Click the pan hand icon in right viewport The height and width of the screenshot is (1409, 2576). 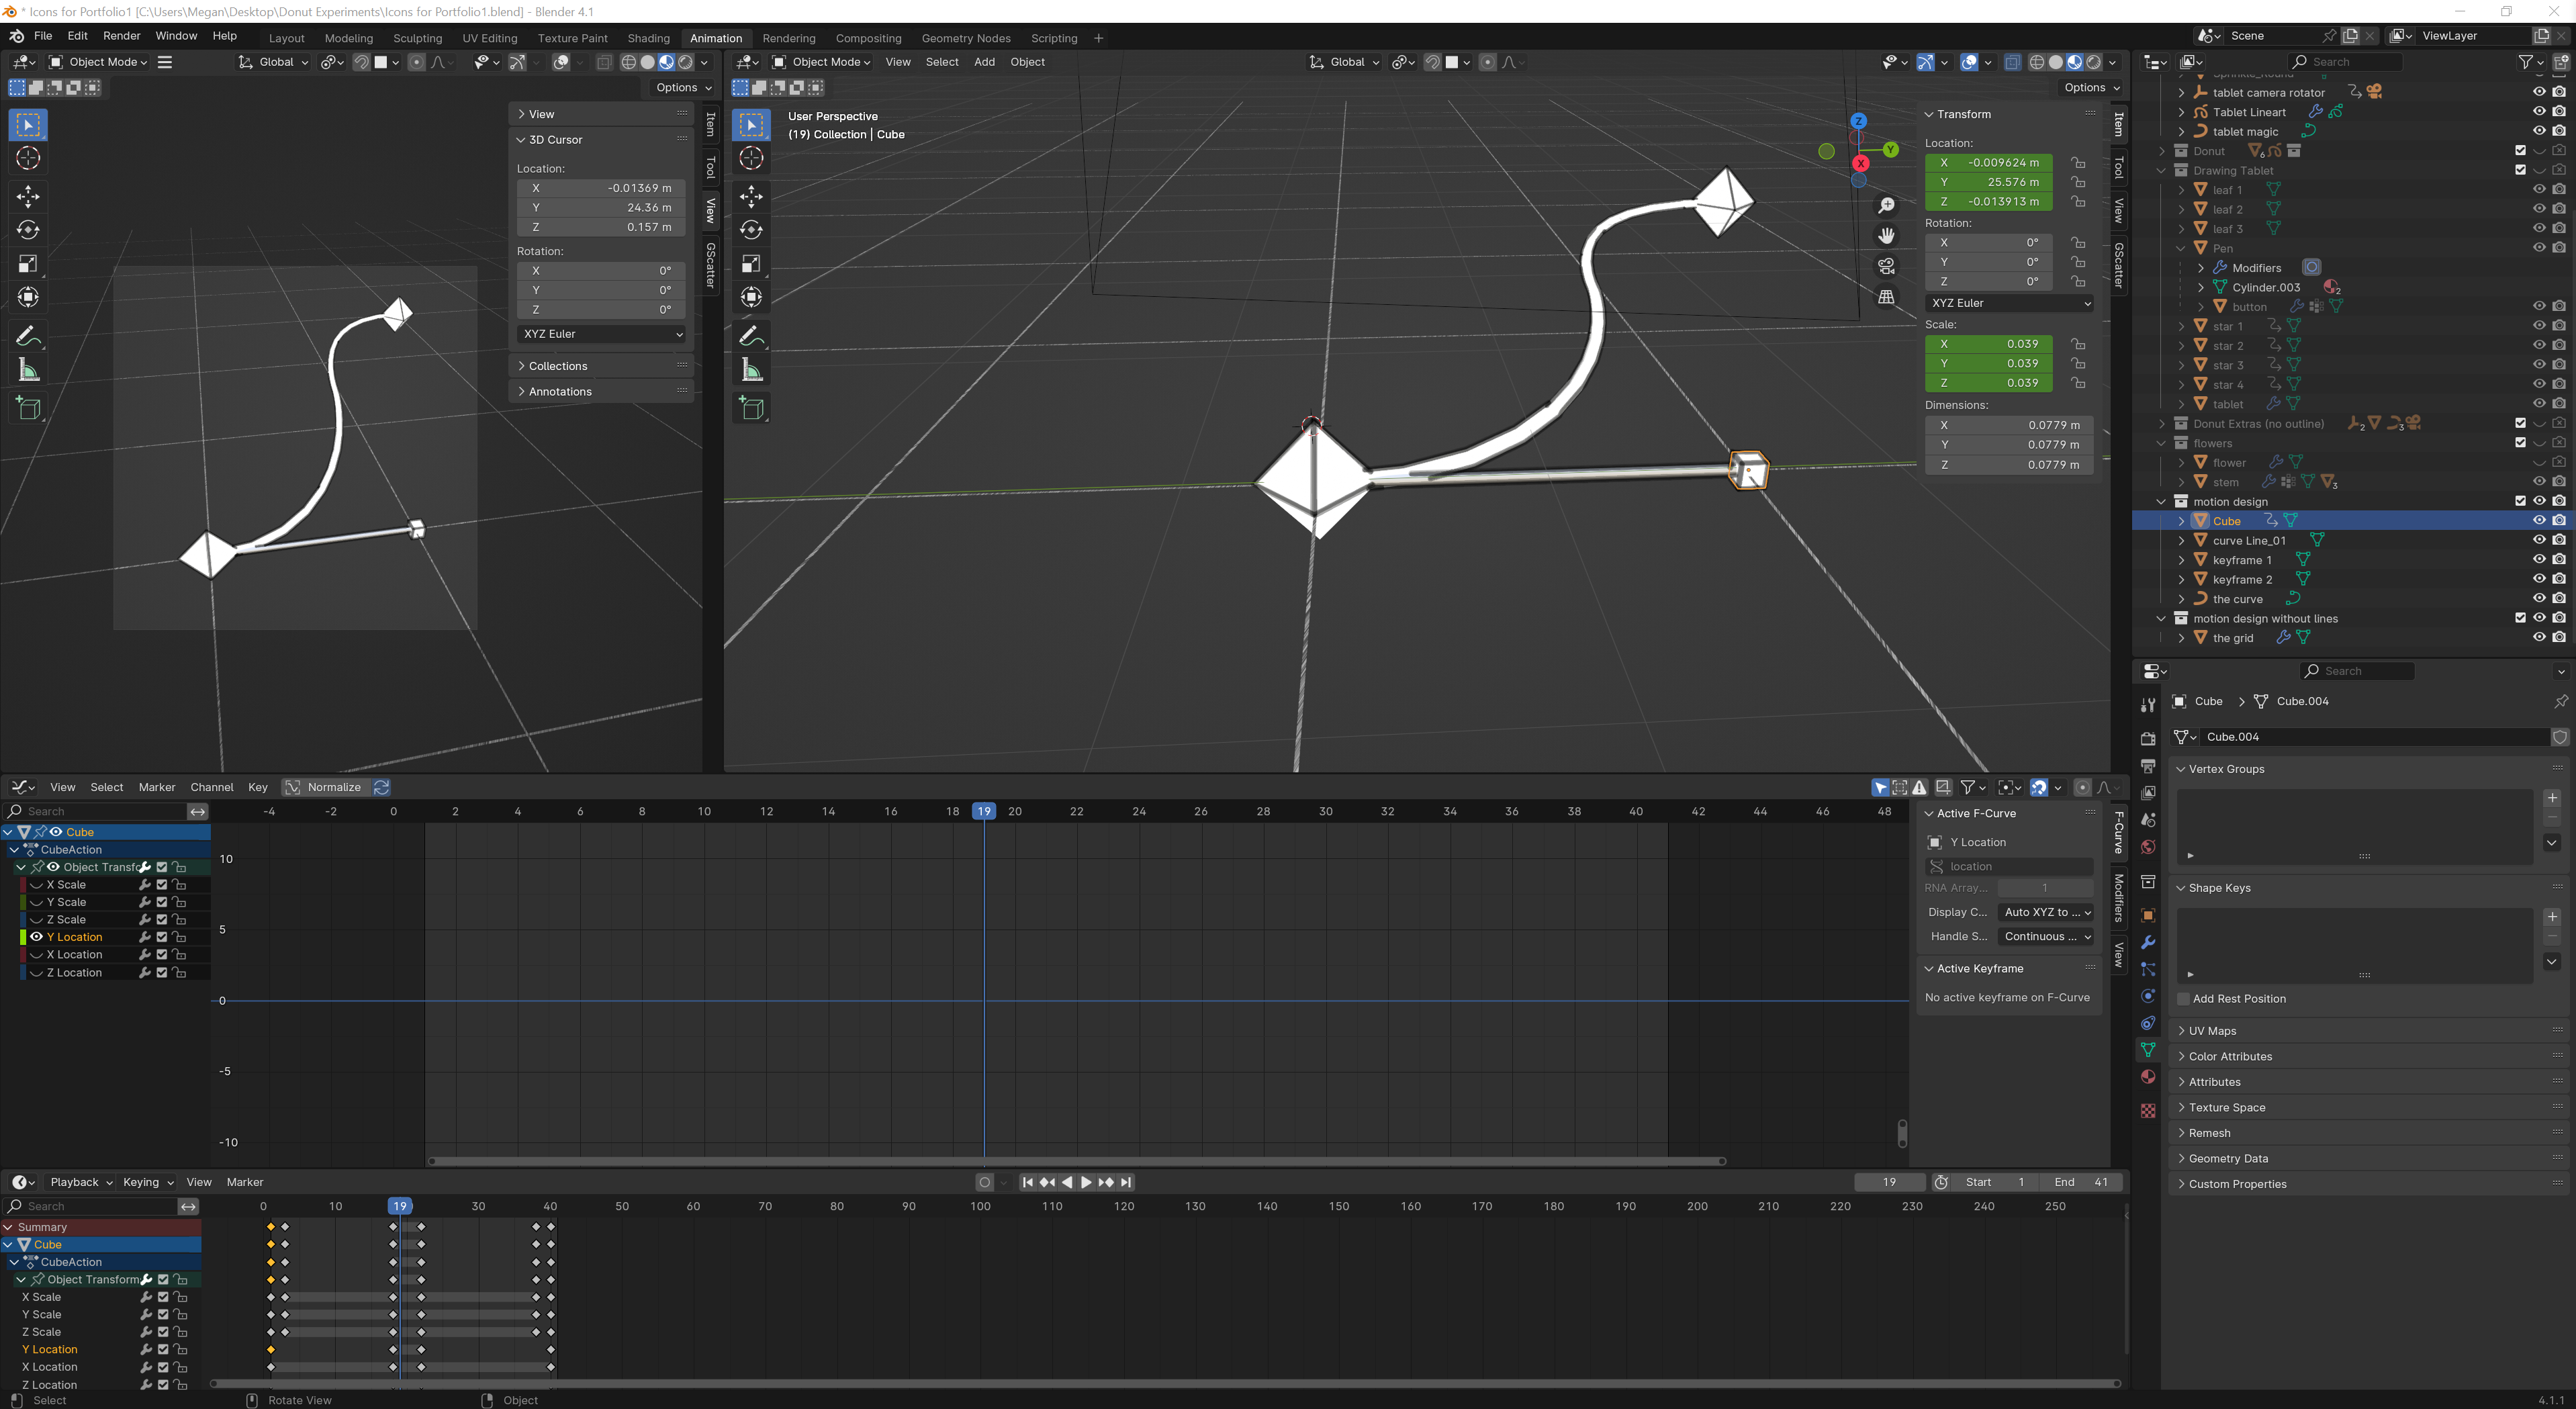click(x=1886, y=236)
